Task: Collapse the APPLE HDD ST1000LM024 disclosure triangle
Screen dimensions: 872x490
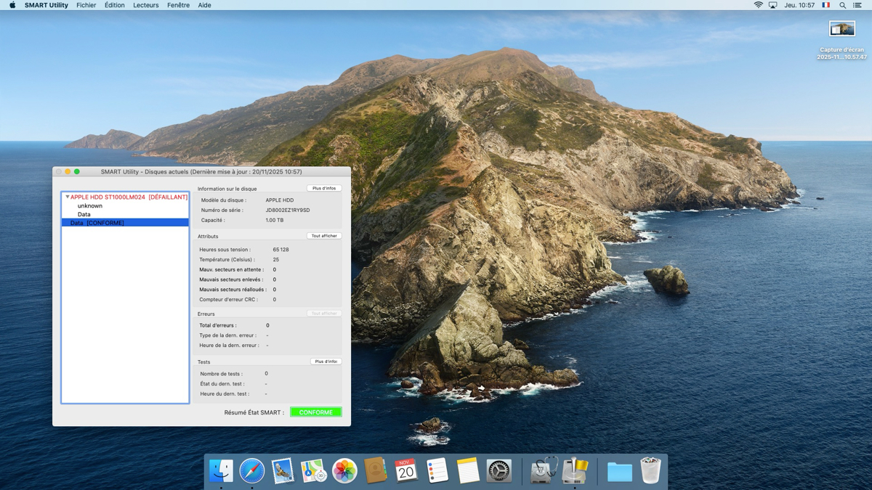Action: [x=67, y=197]
